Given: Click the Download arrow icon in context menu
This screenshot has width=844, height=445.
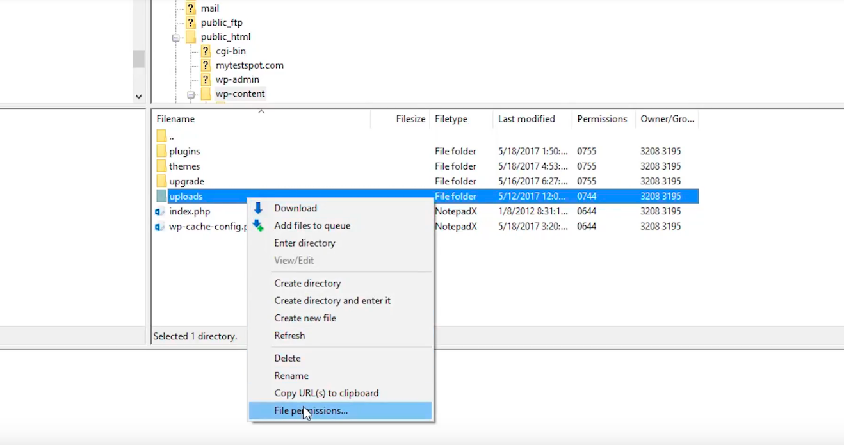Looking at the screenshot, I should click(258, 208).
